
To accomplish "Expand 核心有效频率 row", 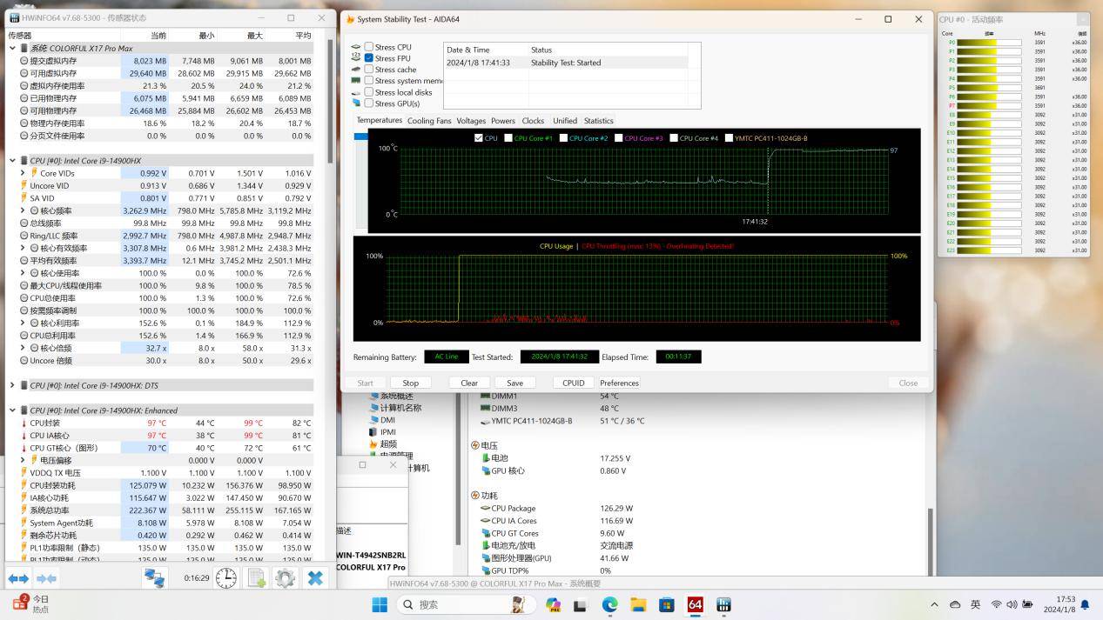I will point(23,248).
